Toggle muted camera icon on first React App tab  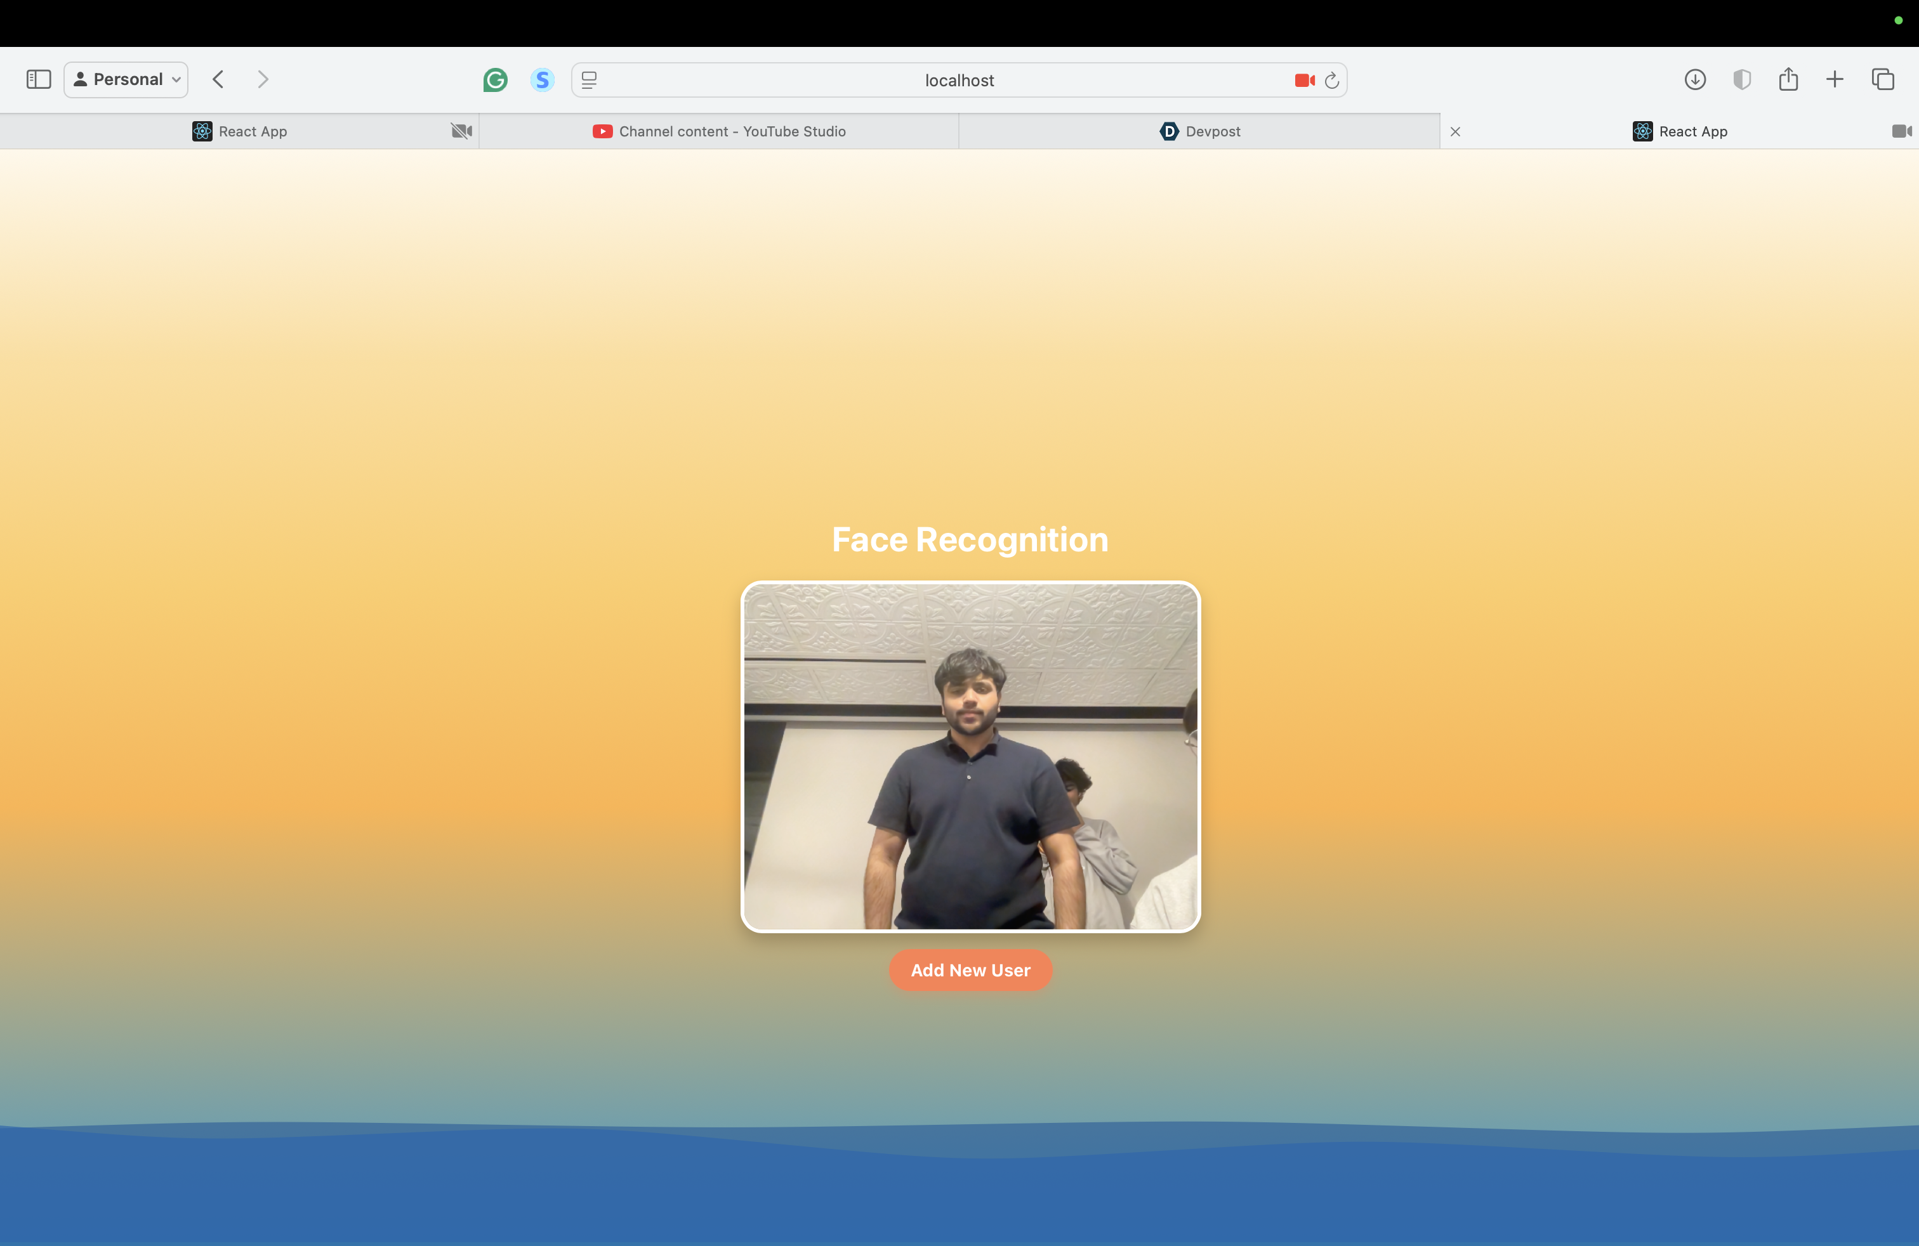(x=461, y=131)
